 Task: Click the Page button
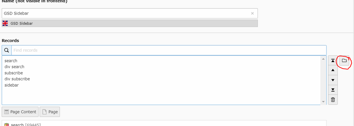point(50,112)
